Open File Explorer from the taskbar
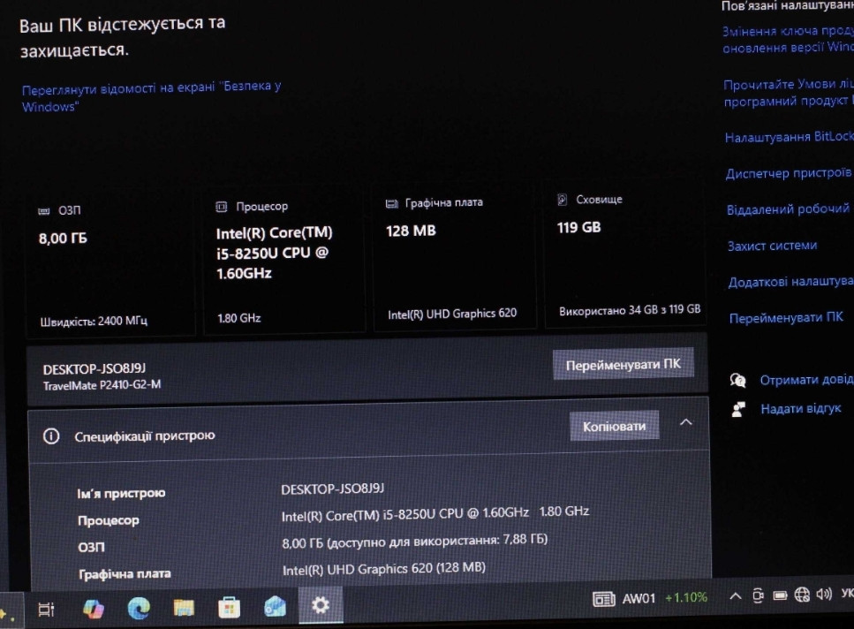Image resolution: width=854 pixels, height=629 pixels. [x=184, y=607]
